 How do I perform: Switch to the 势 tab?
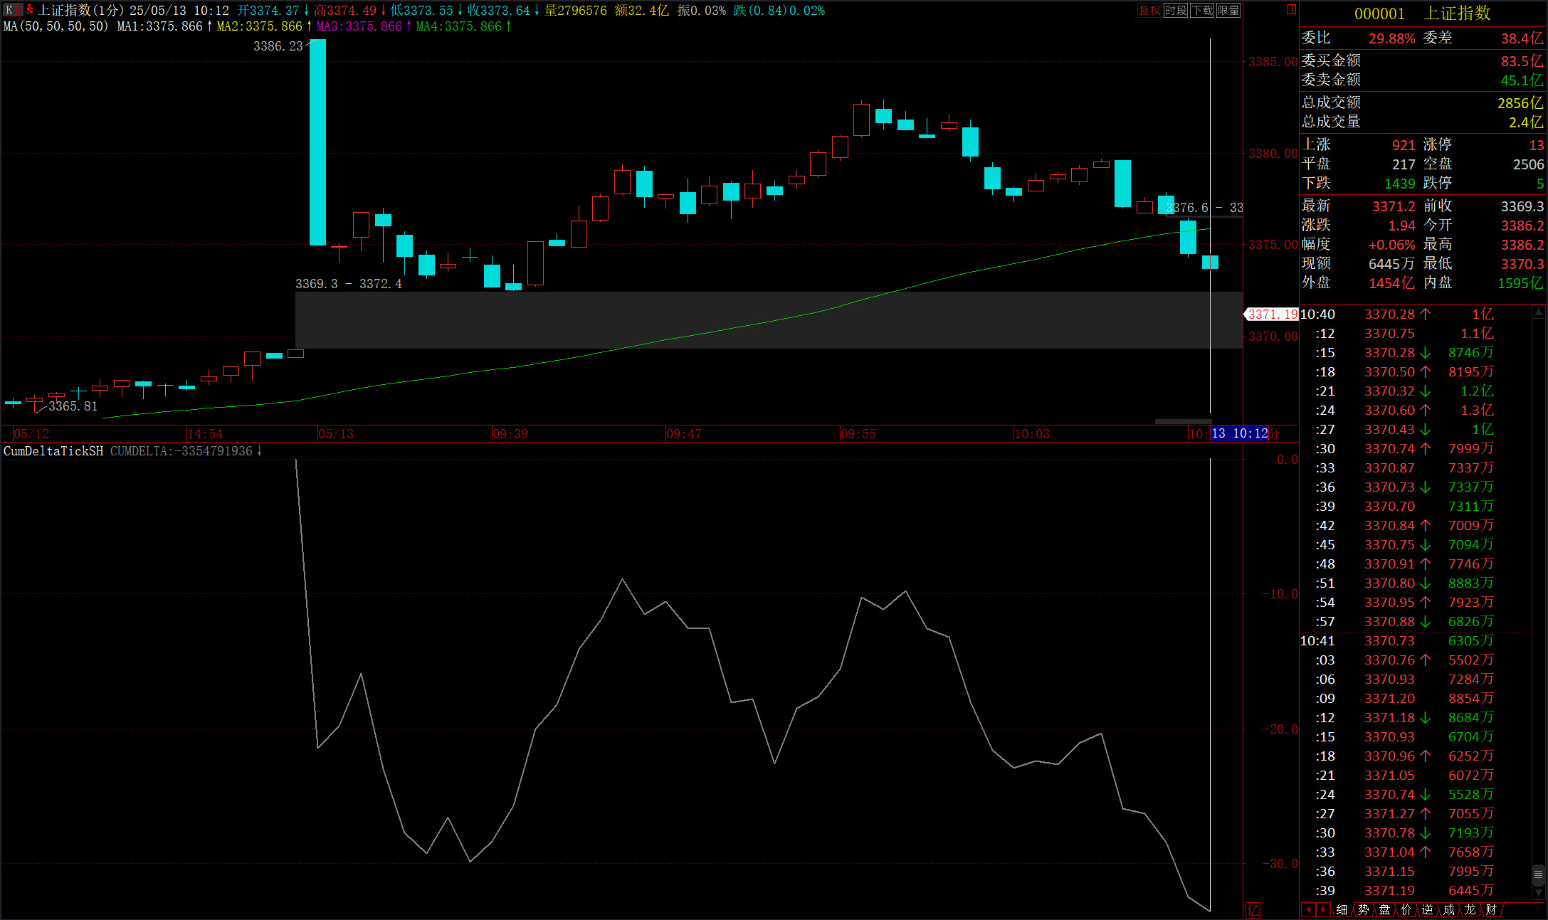tap(1363, 910)
